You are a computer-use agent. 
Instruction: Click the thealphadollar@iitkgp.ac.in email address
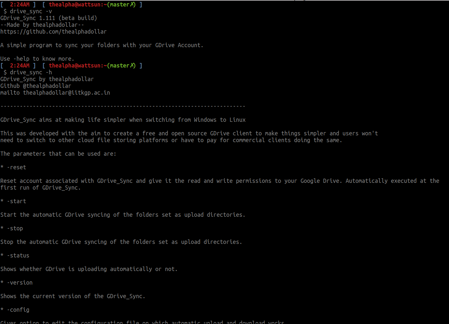pyautogui.click(x=66, y=93)
